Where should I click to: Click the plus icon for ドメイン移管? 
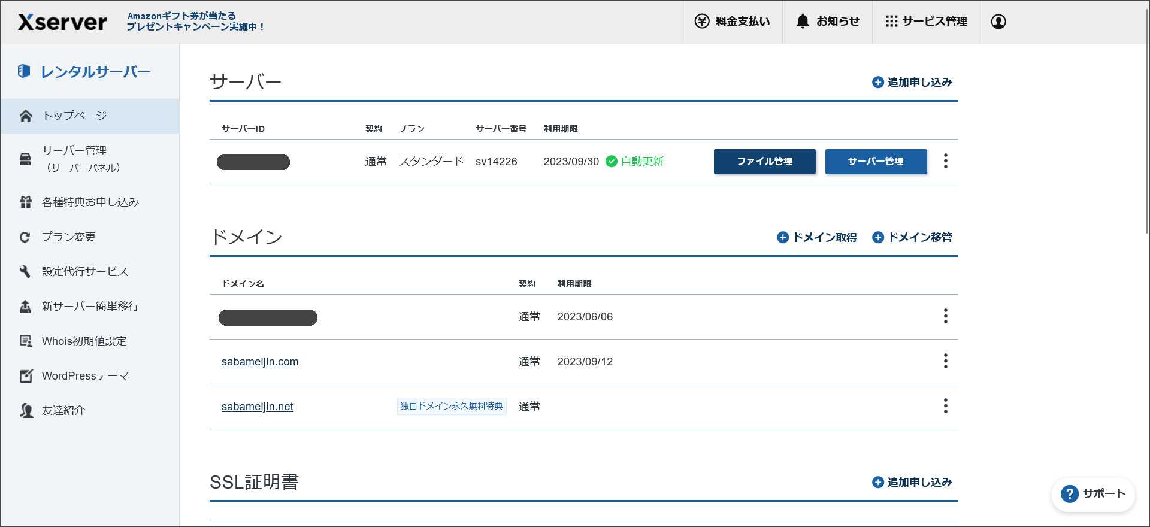coord(878,238)
